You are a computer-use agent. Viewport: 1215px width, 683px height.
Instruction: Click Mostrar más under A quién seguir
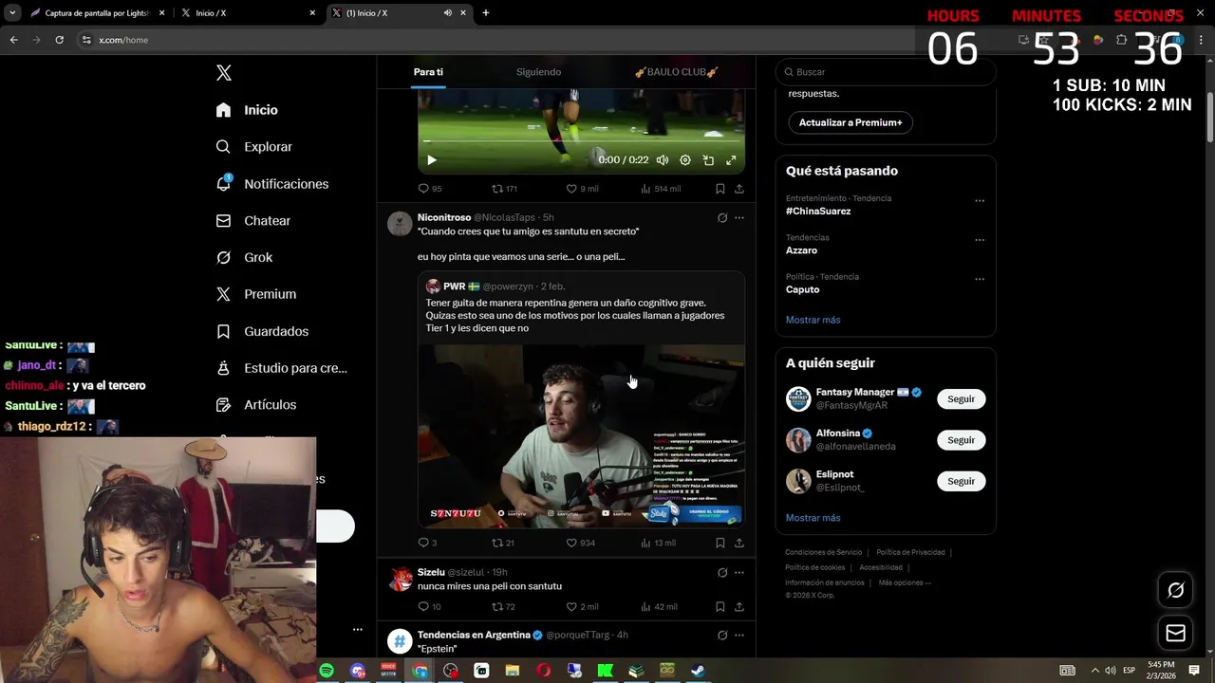pos(813,518)
